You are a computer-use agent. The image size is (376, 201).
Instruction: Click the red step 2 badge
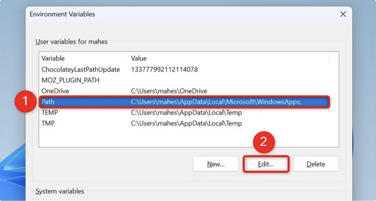(x=263, y=142)
